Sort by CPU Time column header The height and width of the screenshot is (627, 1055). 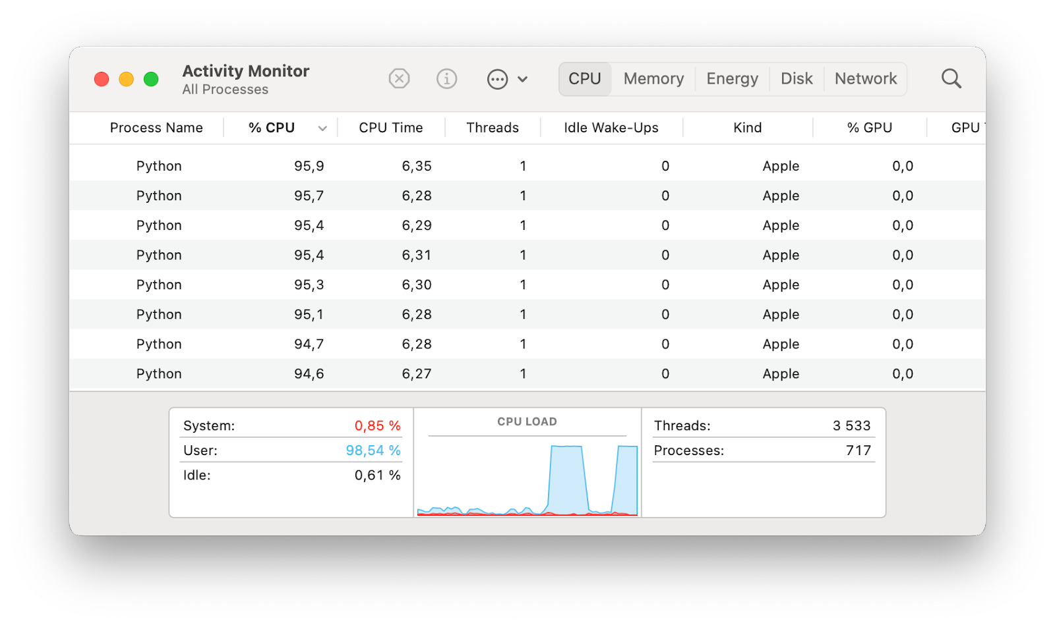390,128
